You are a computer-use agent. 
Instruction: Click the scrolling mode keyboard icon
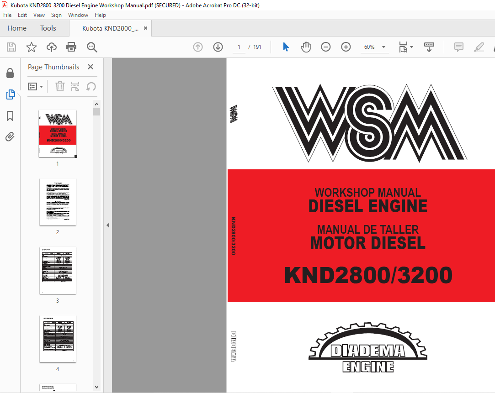pos(429,47)
